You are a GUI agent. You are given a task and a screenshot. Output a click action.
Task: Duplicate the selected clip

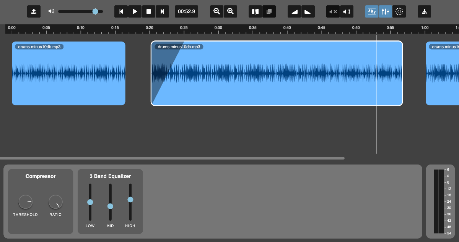pos(269,11)
